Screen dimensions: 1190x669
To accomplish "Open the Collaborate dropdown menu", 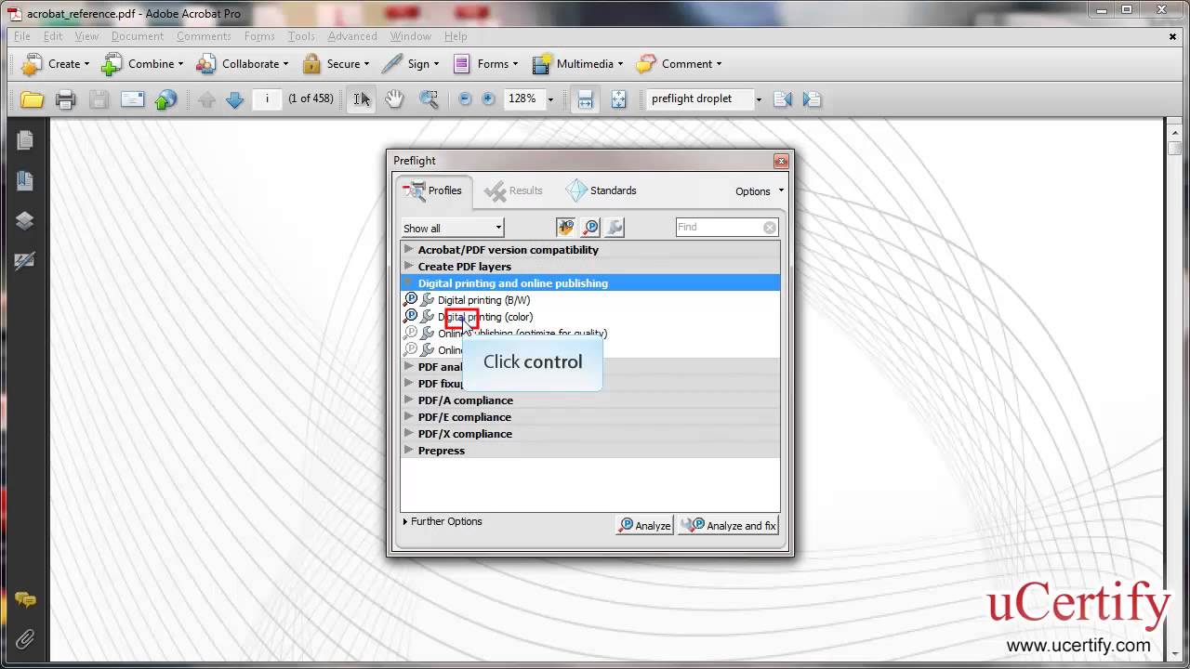I will 242,64.
